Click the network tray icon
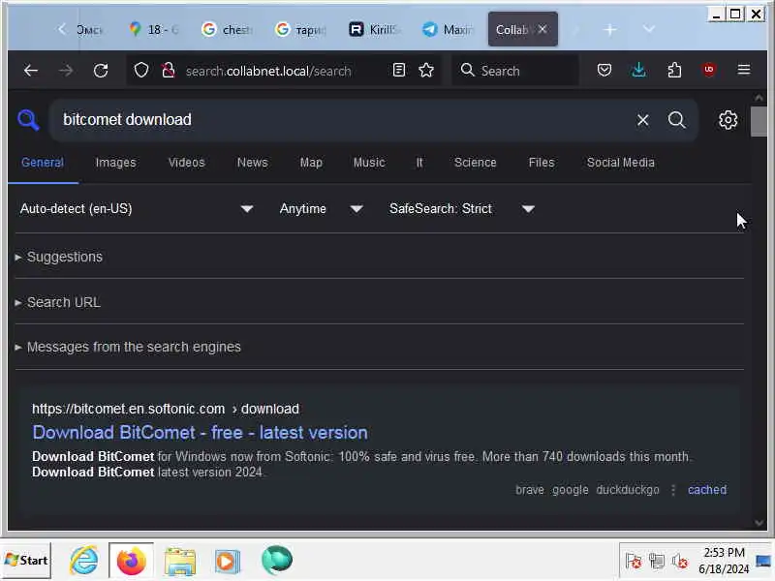This screenshot has width=775, height=581. 657,562
